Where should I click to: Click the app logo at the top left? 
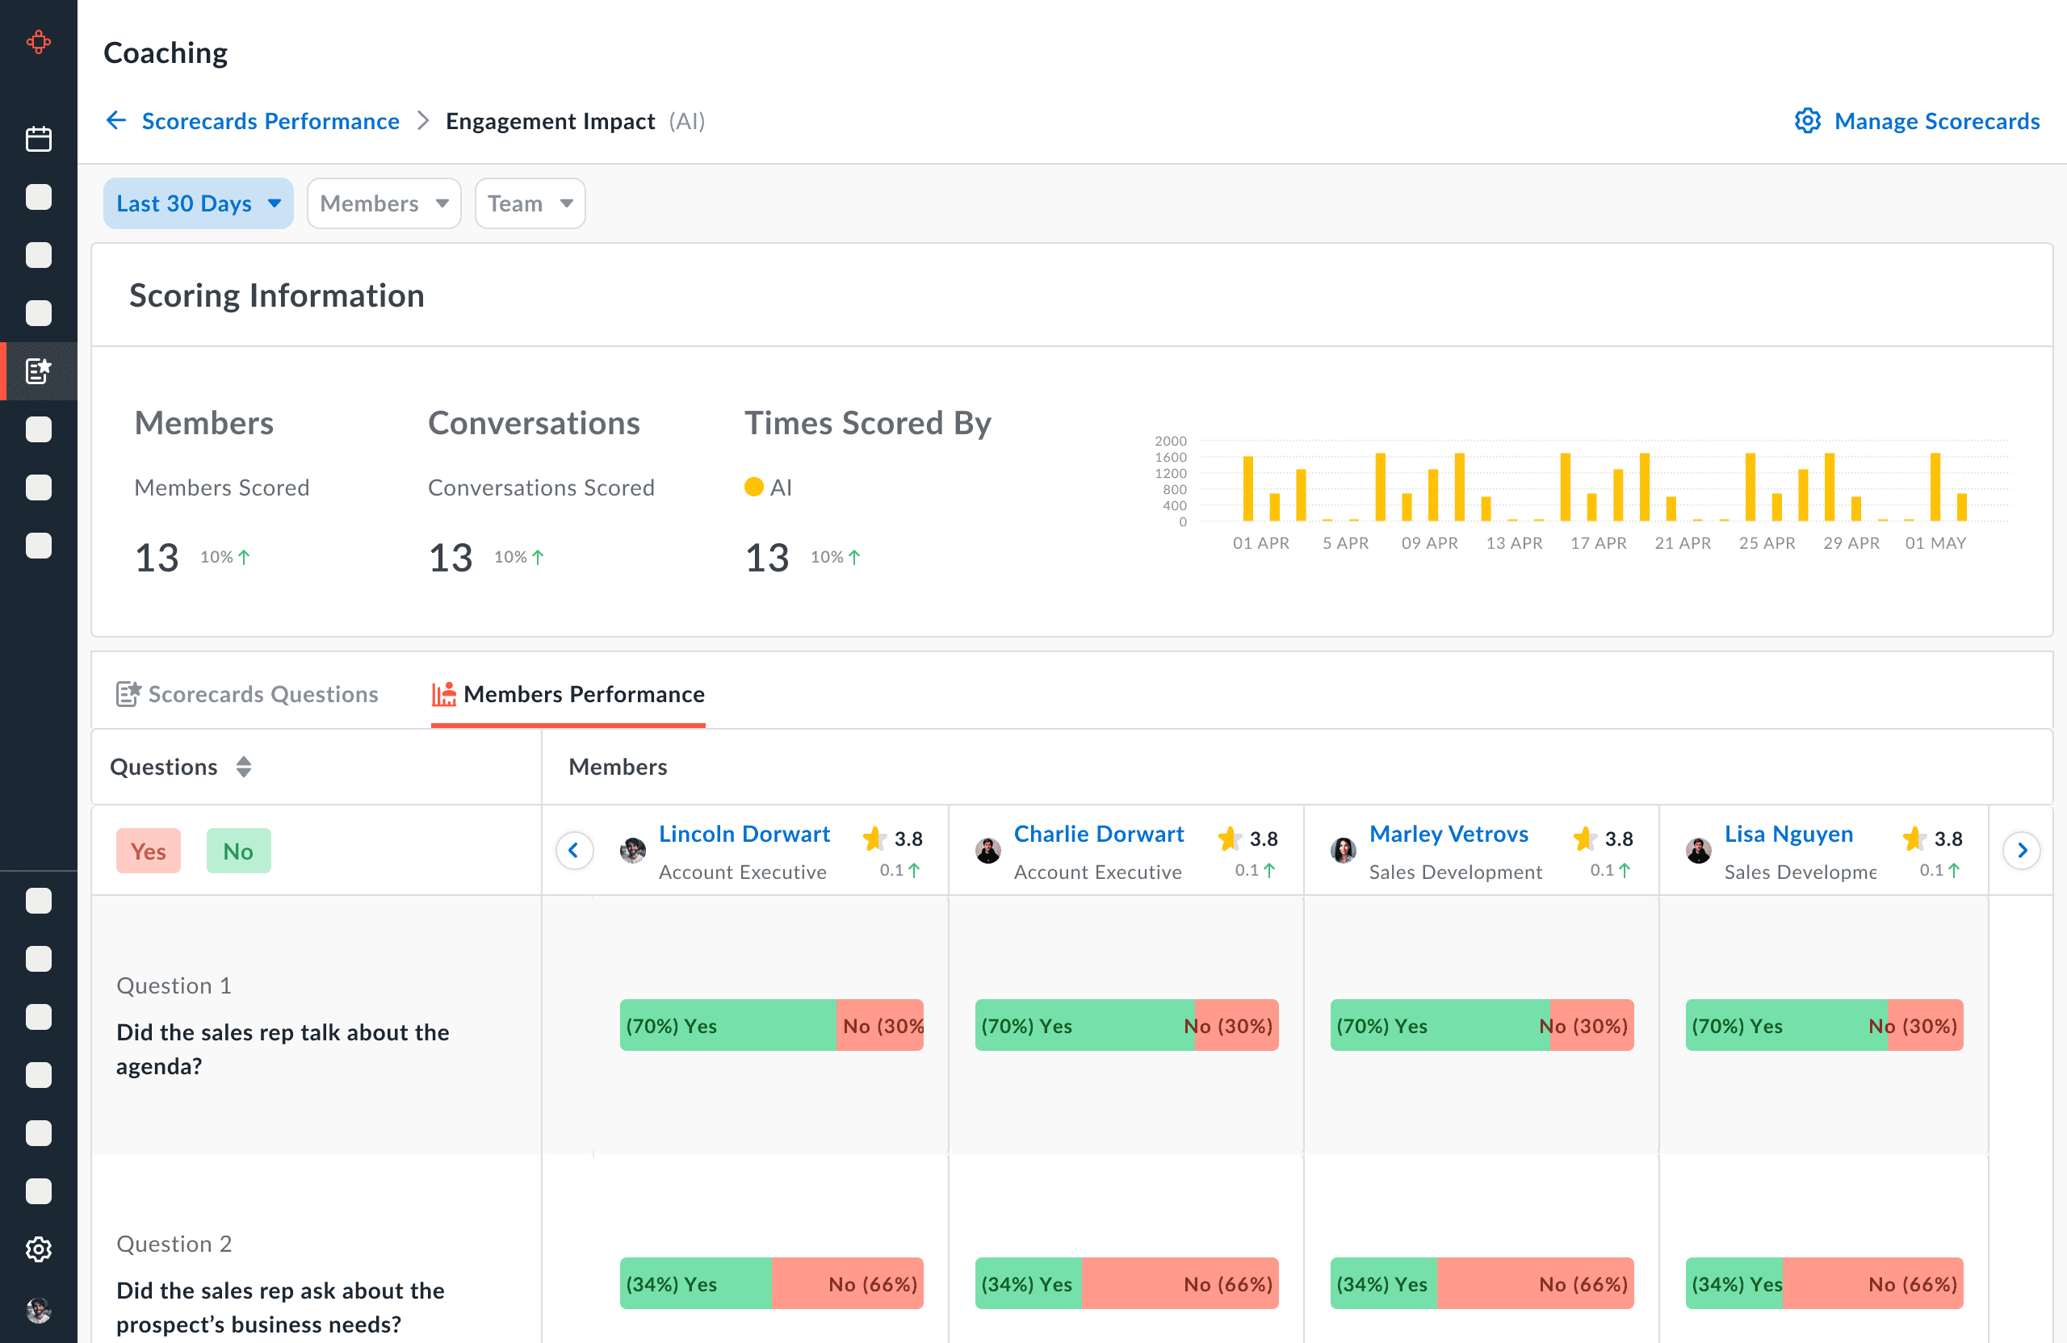click(38, 42)
